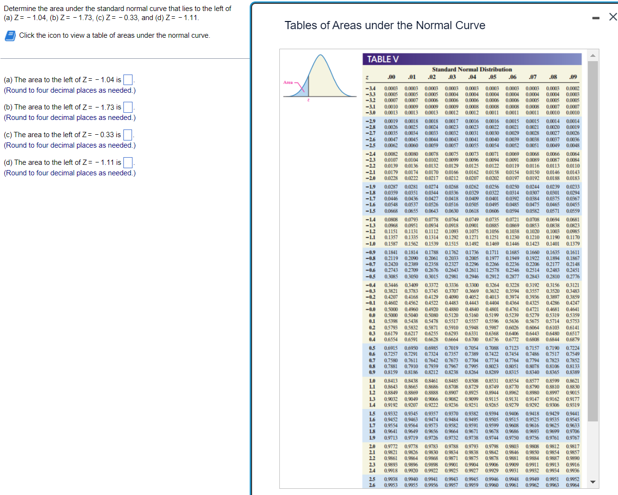Click the answer box for part (a)
The height and width of the screenshot is (495, 618).
(127, 80)
